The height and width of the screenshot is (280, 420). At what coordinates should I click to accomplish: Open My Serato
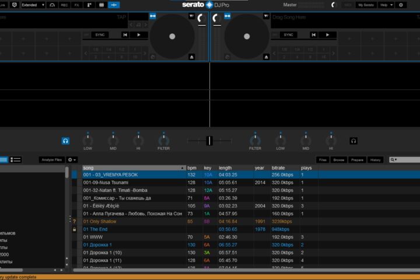point(366,5)
